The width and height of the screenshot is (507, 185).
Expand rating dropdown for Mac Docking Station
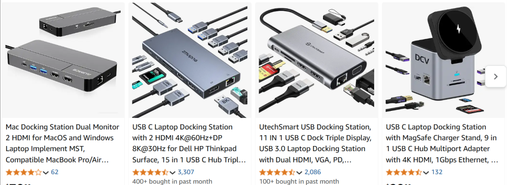point(46,172)
